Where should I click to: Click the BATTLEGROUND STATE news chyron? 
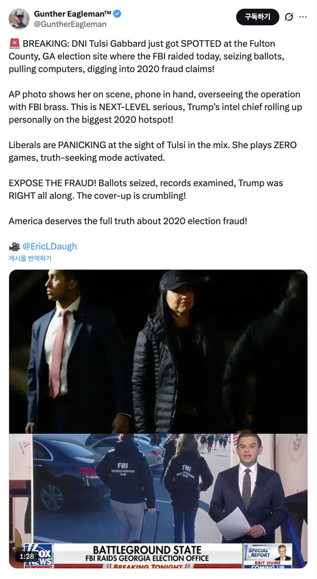tap(147, 555)
